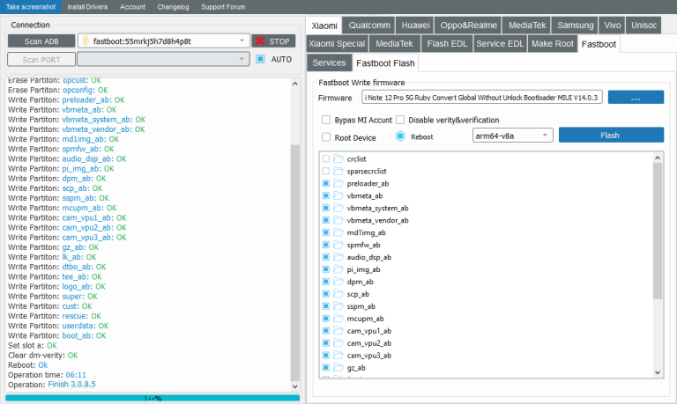677x404 pixels.
Task: Open the Changelog menu item
Action: click(x=173, y=7)
